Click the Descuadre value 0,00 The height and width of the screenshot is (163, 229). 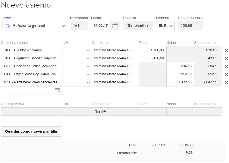pos(189,152)
